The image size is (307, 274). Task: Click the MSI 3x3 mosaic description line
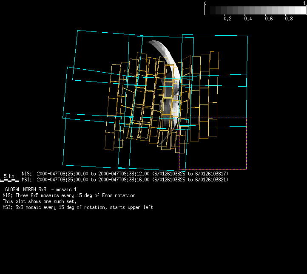pyautogui.click(x=78, y=207)
